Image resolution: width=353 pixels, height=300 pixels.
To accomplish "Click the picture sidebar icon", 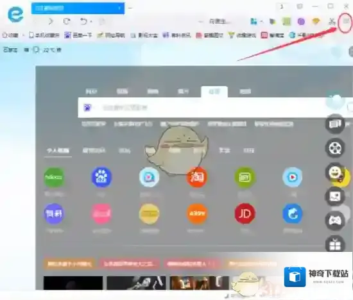I will (x=335, y=197).
